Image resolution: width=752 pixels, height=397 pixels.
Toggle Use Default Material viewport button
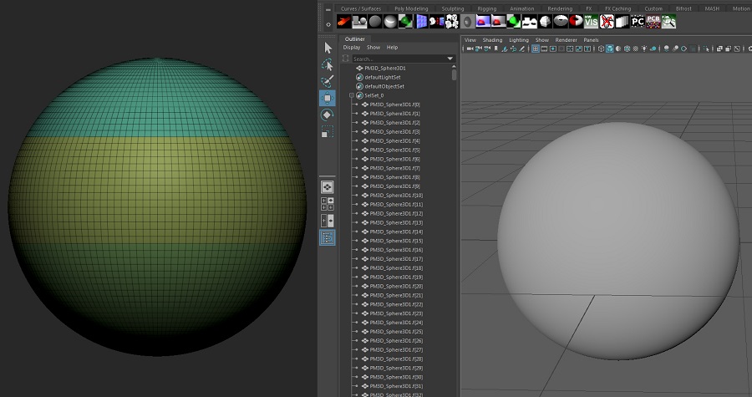[618, 48]
